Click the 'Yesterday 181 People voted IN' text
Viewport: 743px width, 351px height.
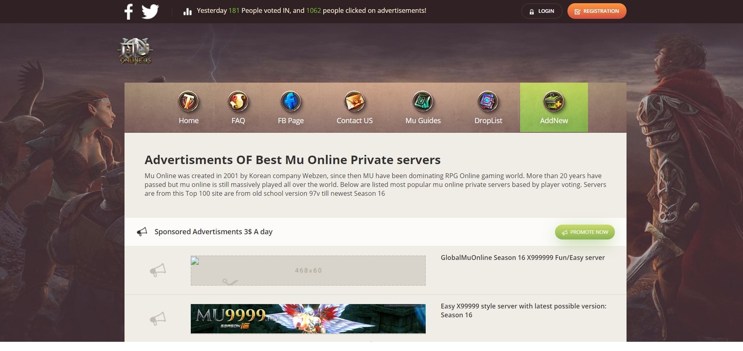pyautogui.click(x=311, y=11)
